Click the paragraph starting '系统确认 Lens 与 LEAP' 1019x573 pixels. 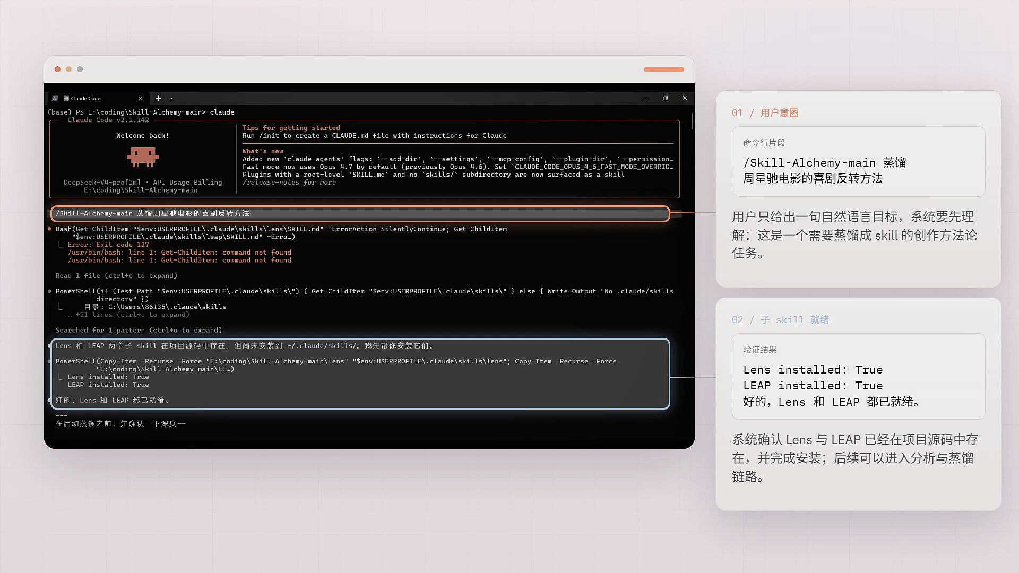coord(855,458)
